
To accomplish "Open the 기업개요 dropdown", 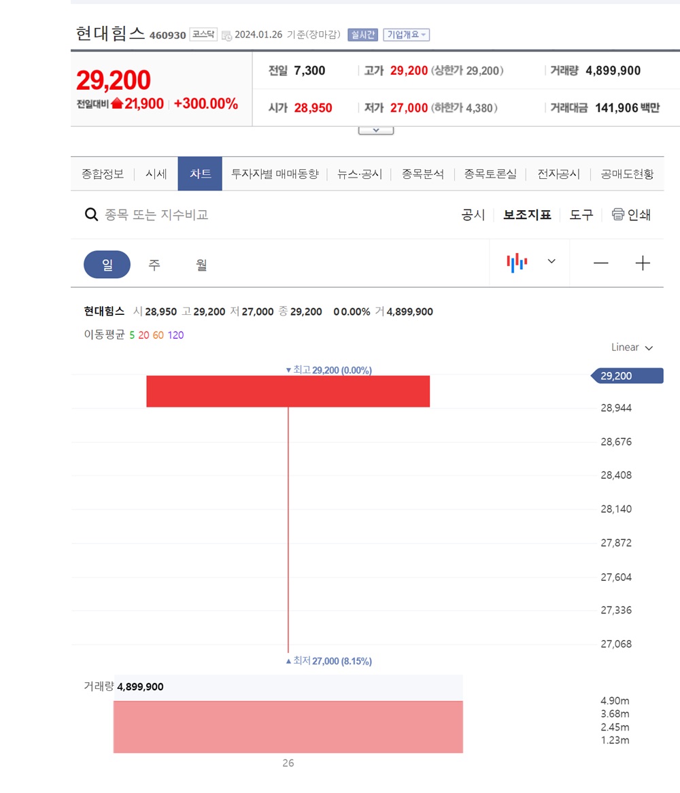I will click(406, 35).
